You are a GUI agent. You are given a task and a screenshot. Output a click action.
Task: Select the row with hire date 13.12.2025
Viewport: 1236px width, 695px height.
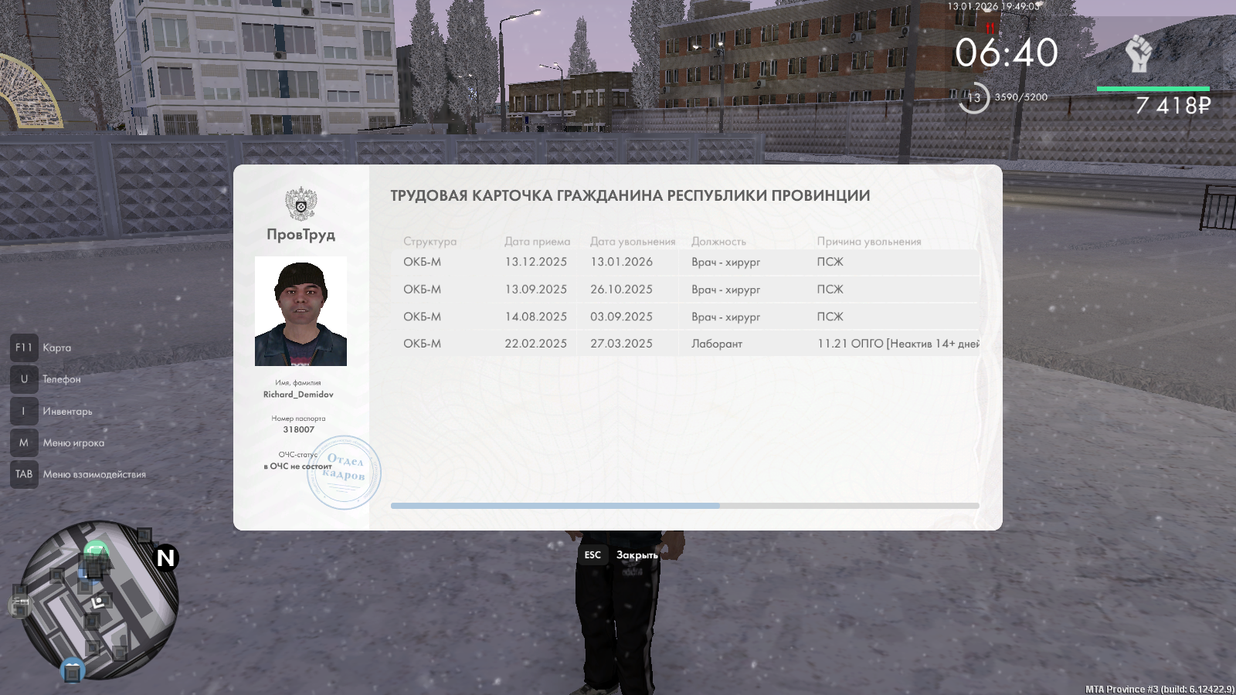click(684, 263)
